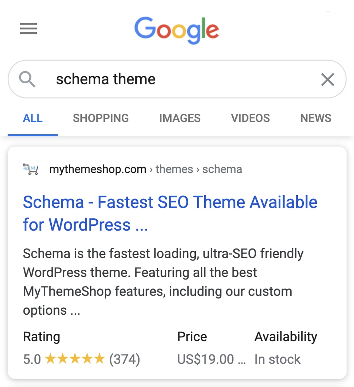
Task: Switch to the VIDEOS tab
Action: (250, 118)
